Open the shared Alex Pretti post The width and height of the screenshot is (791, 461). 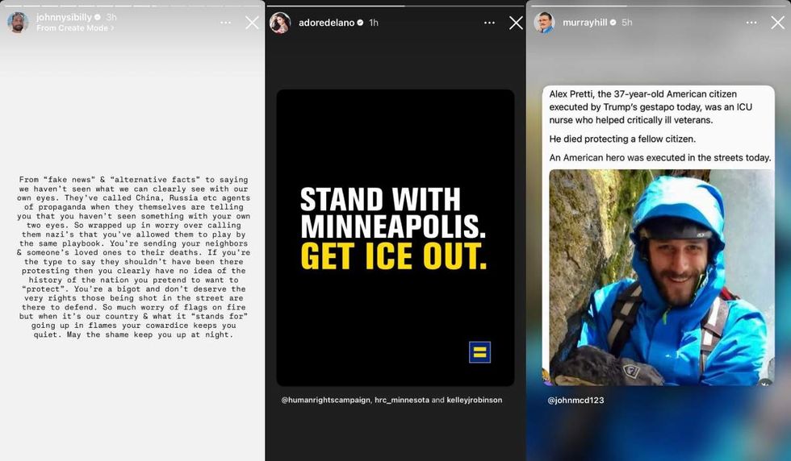coord(659,235)
